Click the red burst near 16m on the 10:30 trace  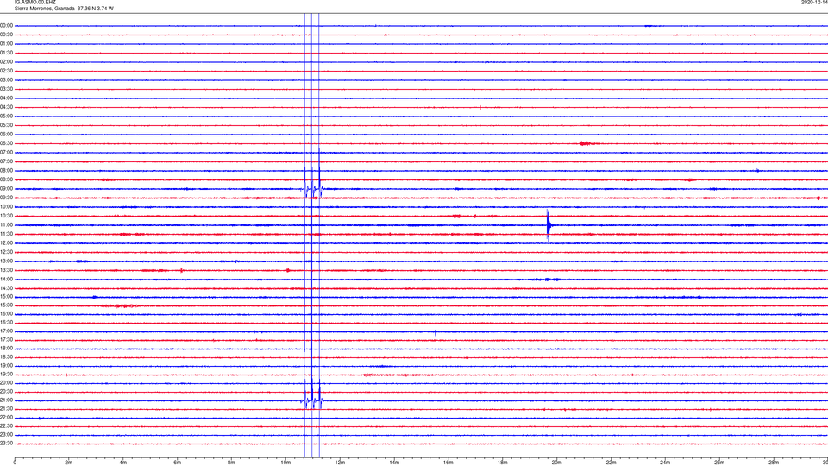457,216
